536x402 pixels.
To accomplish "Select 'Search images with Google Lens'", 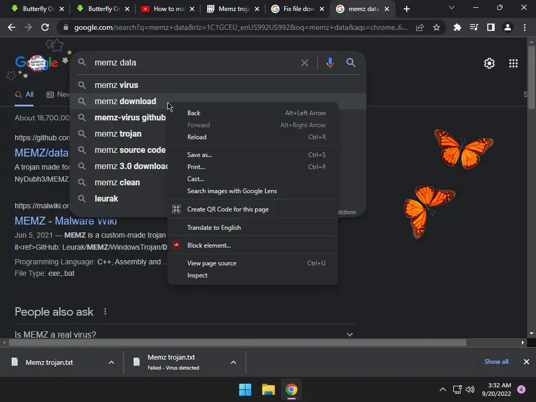I will [253, 191].
